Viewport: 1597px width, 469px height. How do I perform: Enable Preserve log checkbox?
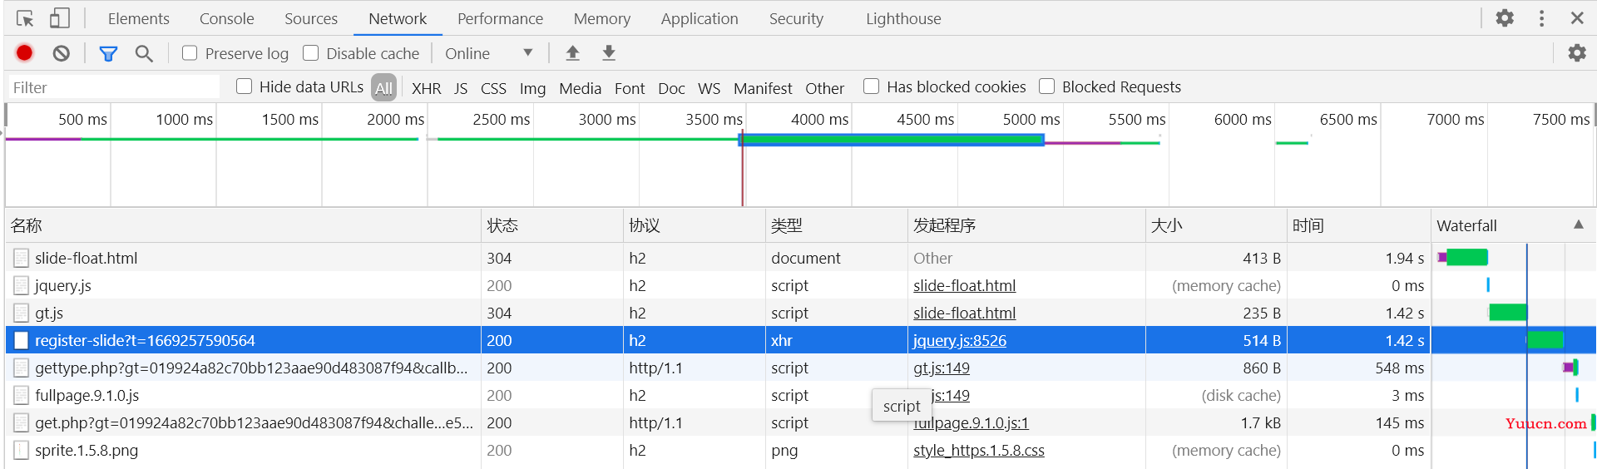click(x=190, y=53)
